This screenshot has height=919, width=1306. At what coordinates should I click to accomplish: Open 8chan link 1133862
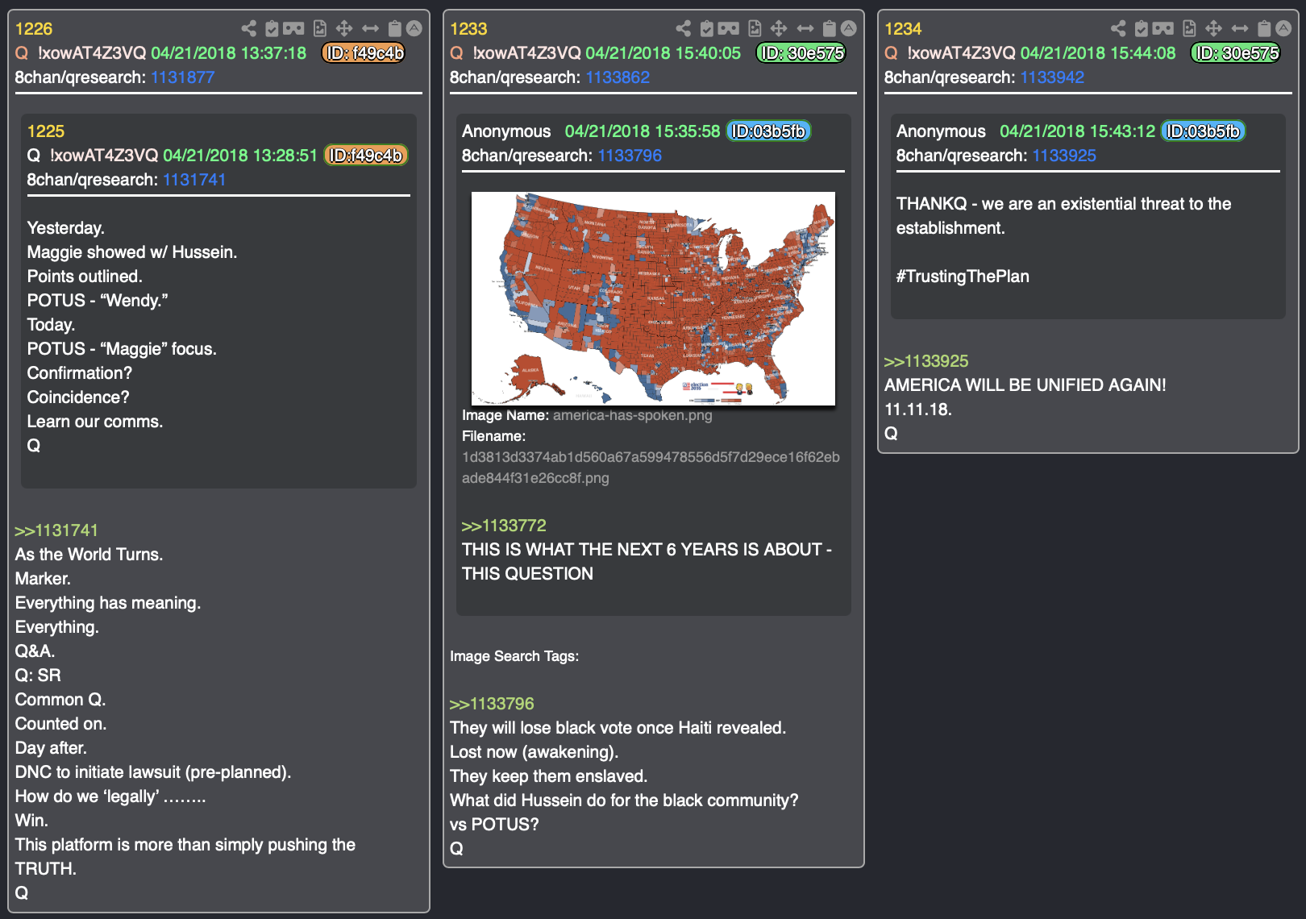point(618,77)
